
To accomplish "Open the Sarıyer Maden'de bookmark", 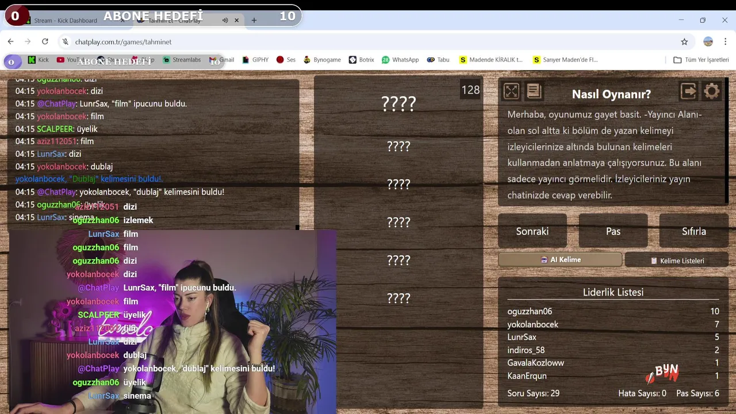I will coord(565,60).
